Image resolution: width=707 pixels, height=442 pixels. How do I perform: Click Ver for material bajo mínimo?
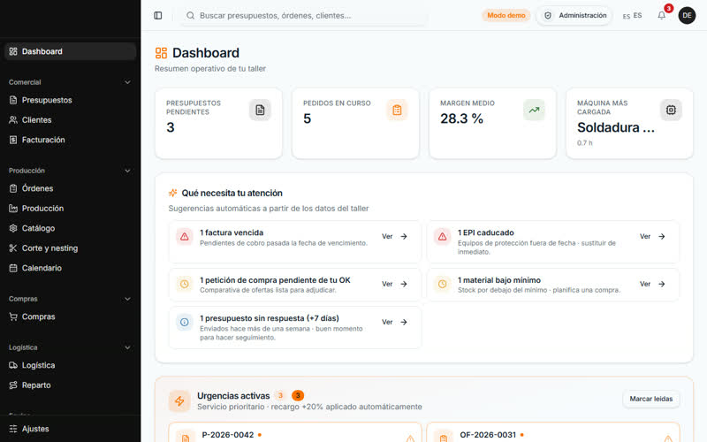pyautogui.click(x=652, y=284)
